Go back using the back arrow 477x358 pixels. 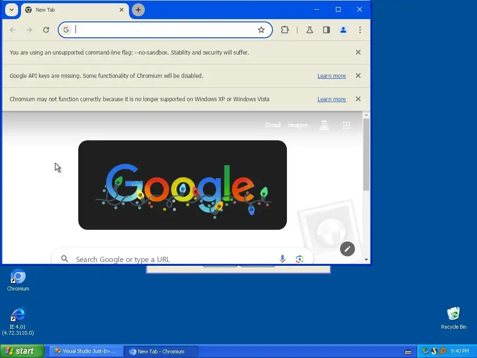coord(13,30)
